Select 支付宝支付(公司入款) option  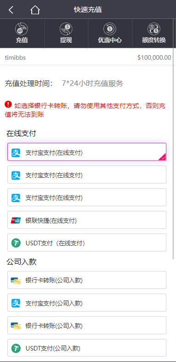coord(87,303)
